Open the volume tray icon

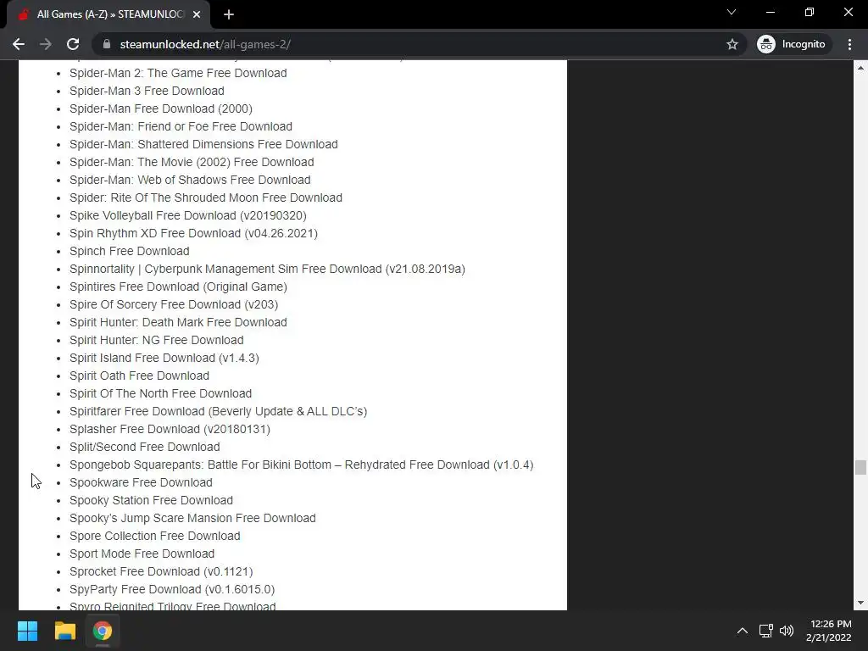(786, 631)
